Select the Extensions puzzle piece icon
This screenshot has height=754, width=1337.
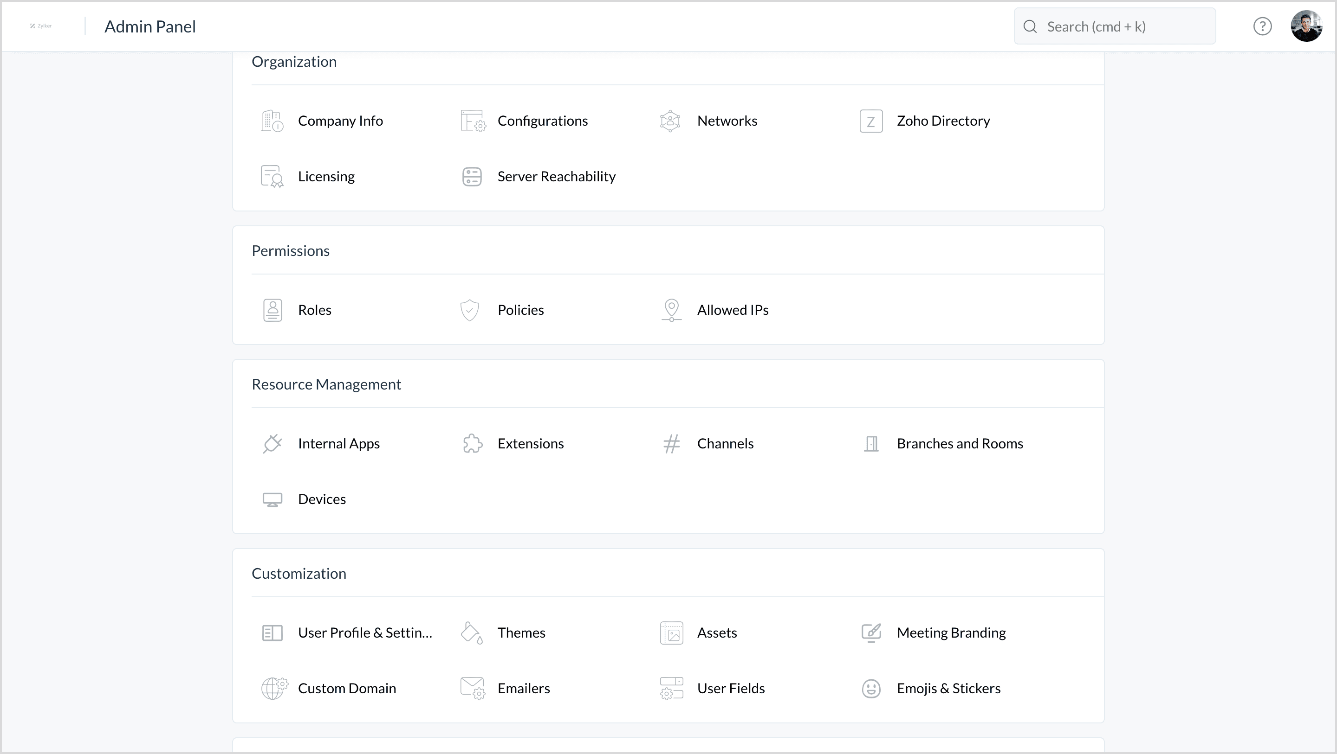[x=472, y=444]
